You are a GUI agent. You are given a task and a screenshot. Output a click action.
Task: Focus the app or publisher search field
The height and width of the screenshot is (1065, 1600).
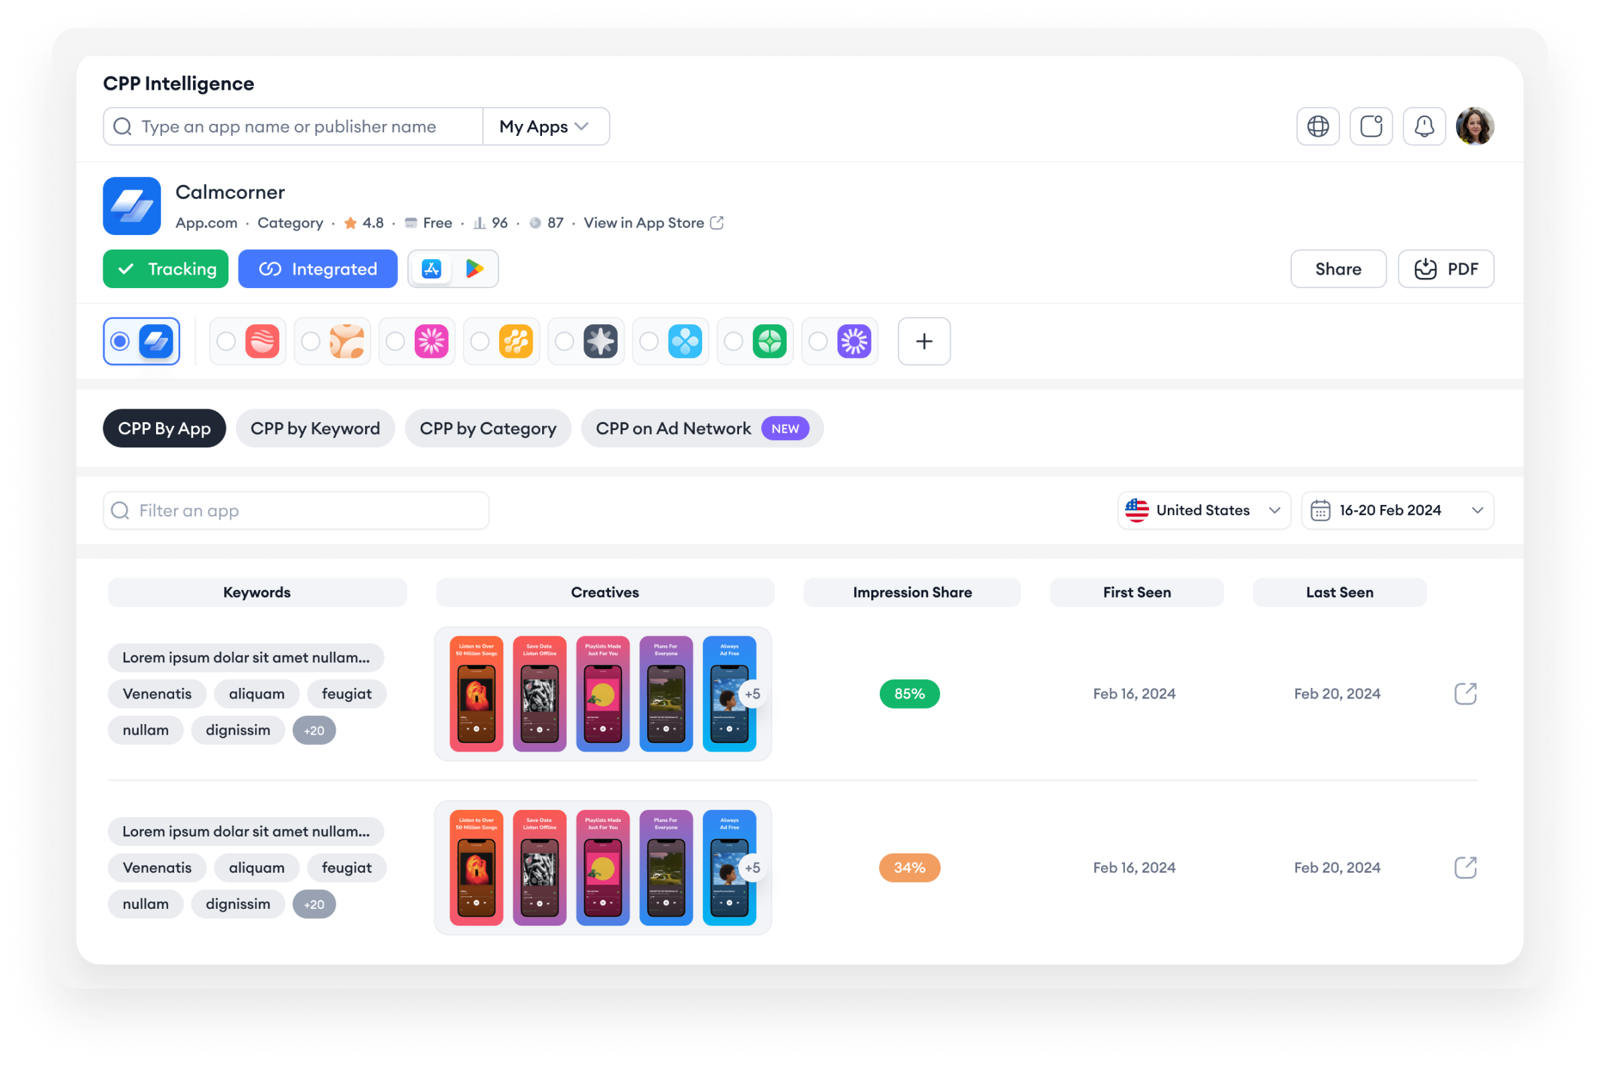[293, 127]
